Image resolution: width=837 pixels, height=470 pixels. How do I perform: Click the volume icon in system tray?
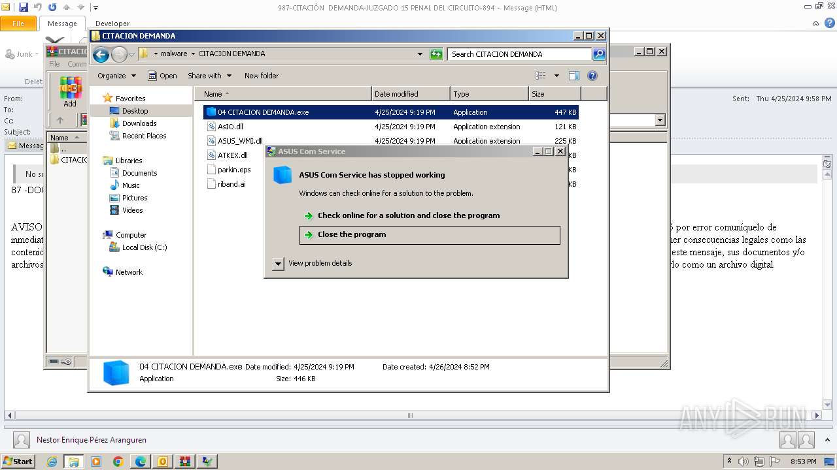point(743,462)
